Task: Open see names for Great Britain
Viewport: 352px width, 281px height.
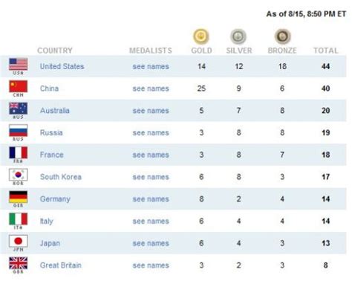Action: 151,265
